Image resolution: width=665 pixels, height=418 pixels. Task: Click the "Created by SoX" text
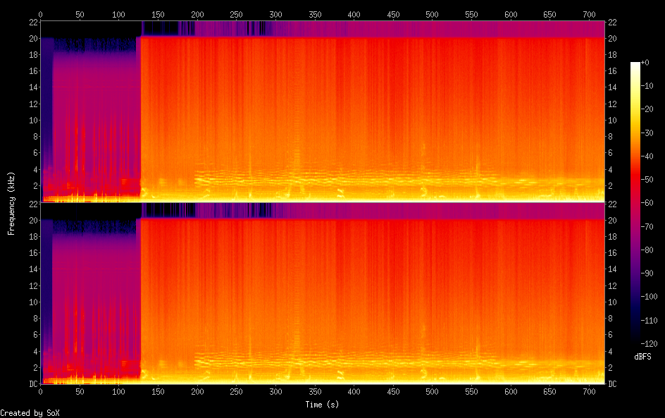click(x=30, y=413)
